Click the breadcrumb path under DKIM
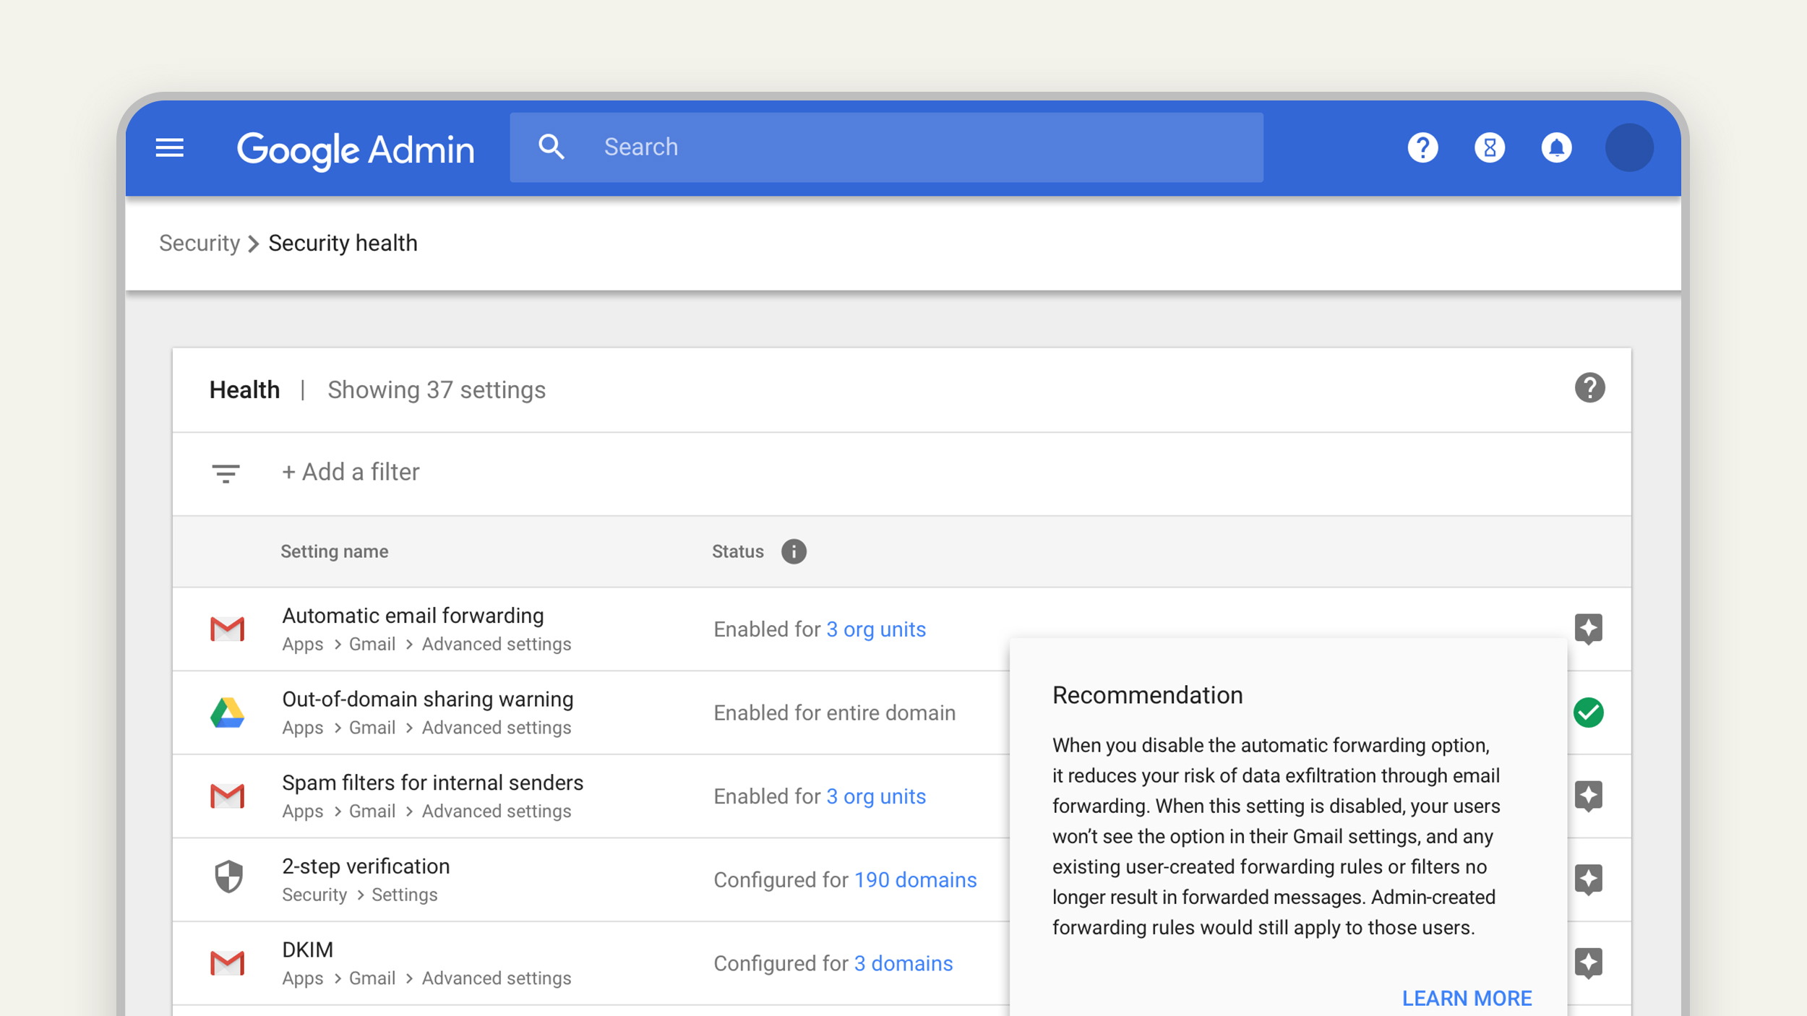The image size is (1807, 1016). (426, 978)
